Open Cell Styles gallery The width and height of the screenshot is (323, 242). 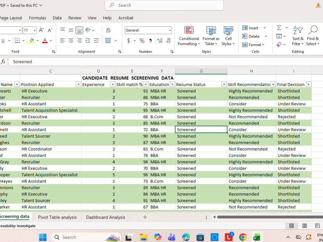coord(228,36)
